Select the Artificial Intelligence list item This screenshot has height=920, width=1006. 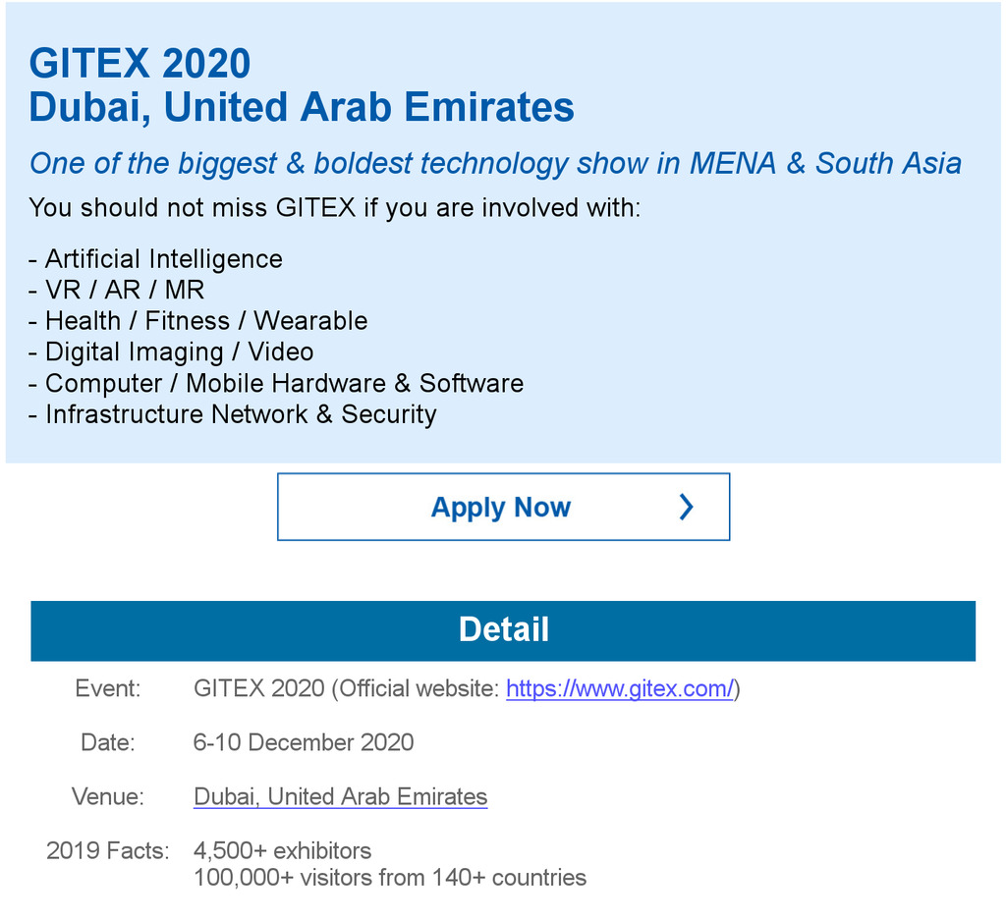[x=163, y=259]
